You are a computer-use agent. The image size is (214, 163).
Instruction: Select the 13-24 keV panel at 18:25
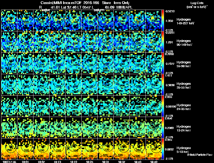pos(90,128)
